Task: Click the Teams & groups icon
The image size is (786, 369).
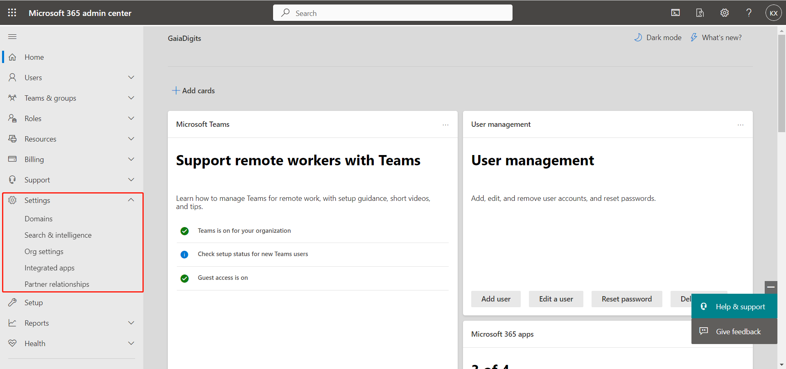Action: 13,98
